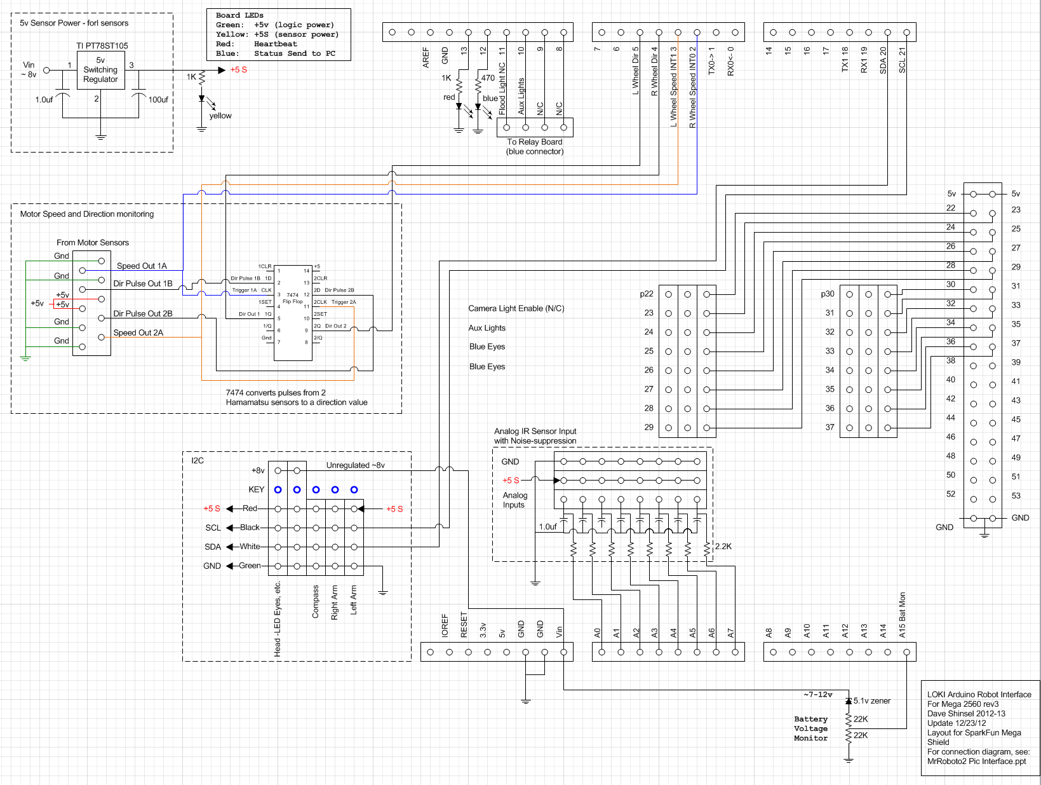Click the A15 Bat Mon pin hole
This screenshot has width=1041, height=785.
[906, 652]
